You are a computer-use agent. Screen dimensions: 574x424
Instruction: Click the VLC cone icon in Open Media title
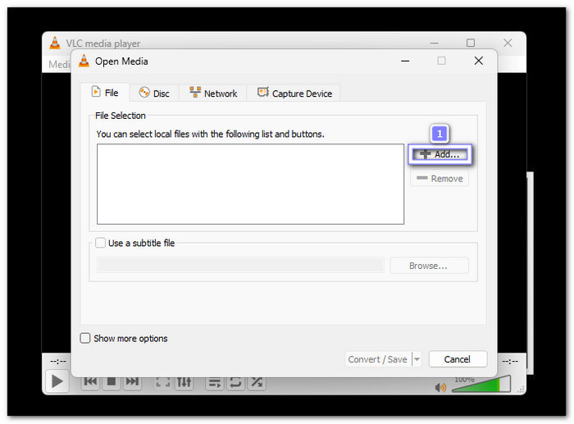click(x=84, y=61)
